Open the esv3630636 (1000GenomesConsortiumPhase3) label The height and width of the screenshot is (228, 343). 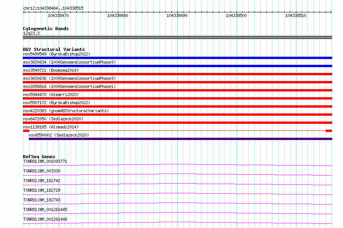coord(69,78)
